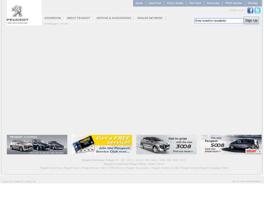The image size is (264, 198).
Task: Open the Sitemap link
Action: click(252, 3)
